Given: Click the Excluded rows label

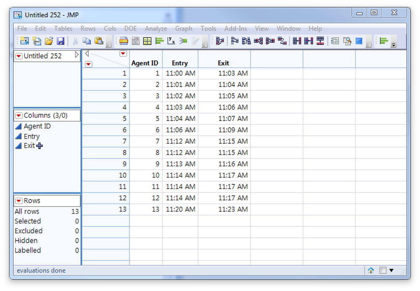Looking at the screenshot, I should (29, 231).
